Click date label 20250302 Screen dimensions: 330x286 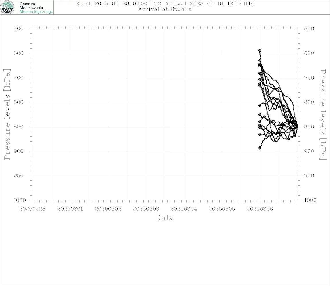[108, 209]
